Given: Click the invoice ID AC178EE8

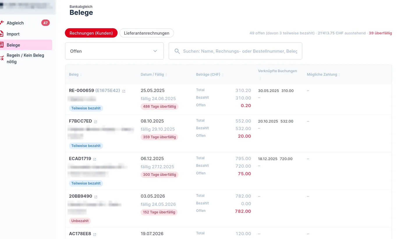Looking at the screenshot, I should click(x=80, y=234).
